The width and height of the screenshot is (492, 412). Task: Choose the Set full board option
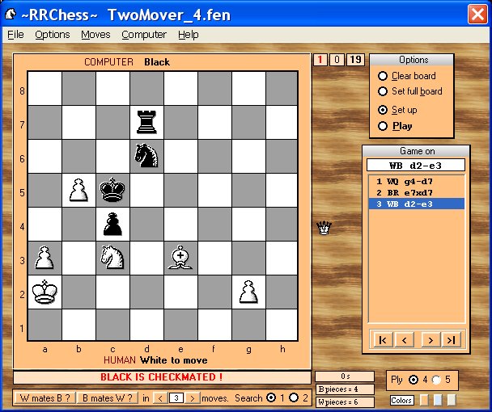click(x=384, y=91)
